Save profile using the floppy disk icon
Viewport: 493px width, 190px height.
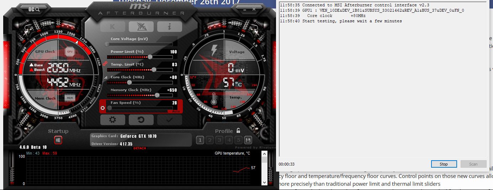(248, 140)
